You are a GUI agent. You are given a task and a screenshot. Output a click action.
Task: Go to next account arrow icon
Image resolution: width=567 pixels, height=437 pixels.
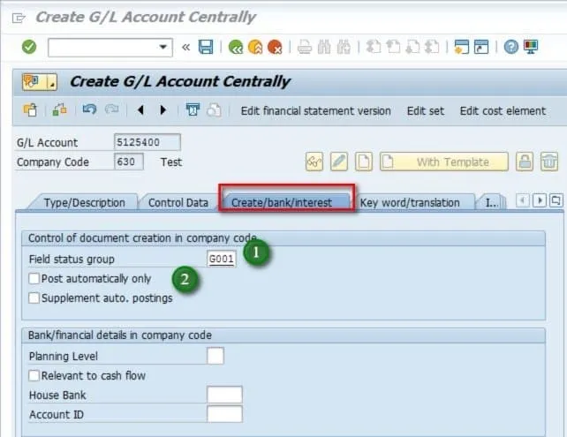pos(163,110)
